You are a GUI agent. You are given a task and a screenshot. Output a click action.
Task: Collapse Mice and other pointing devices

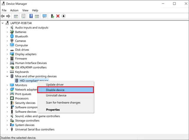coord(7,76)
